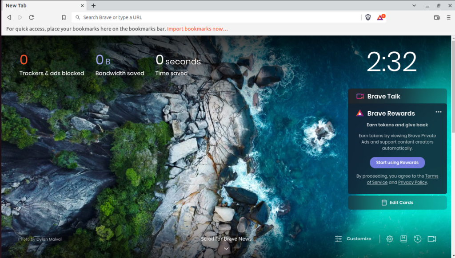Open Brave Shields lion icon
Screen dimensions: 455x258
(368, 17)
